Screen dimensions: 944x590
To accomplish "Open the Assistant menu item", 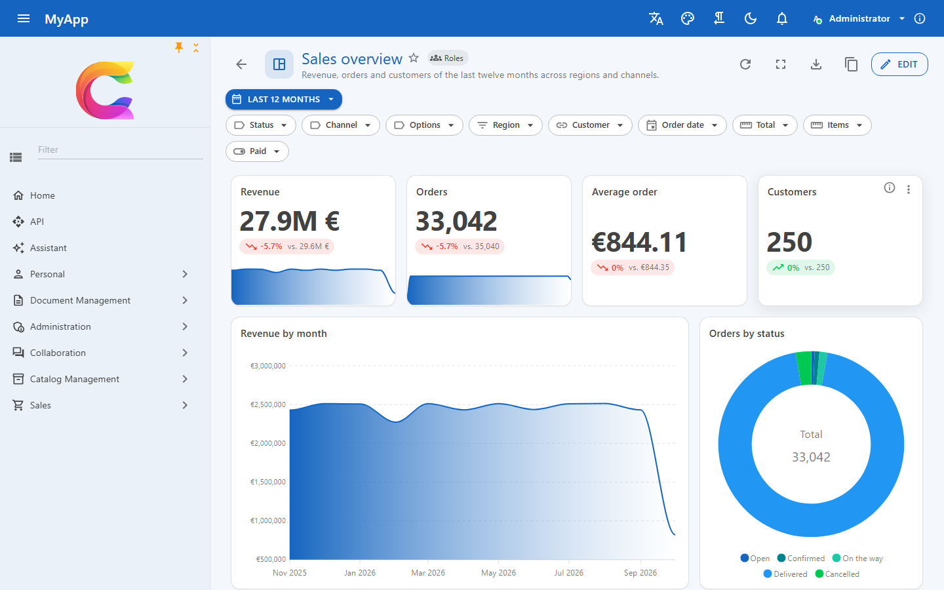I will (x=105, y=248).
